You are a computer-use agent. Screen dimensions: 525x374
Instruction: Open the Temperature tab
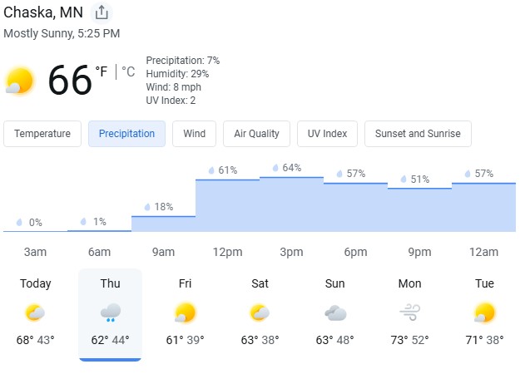coord(42,134)
